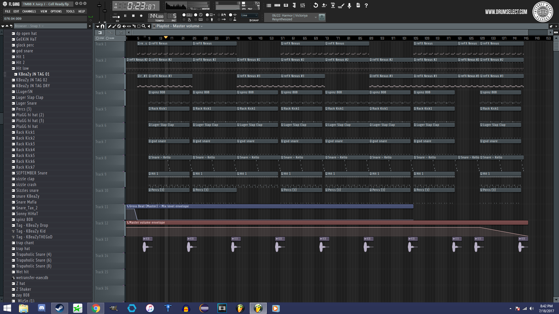Screen dimensions: 559x314
Task: Select the Mute tool in playlist
Action: pyautogui.click(x=124, y=26)
